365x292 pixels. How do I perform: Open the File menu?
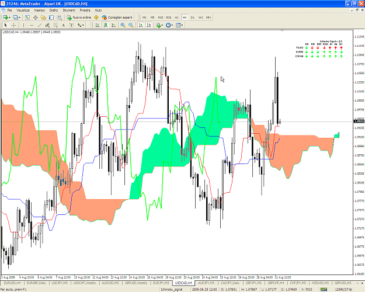pos(9,11)
